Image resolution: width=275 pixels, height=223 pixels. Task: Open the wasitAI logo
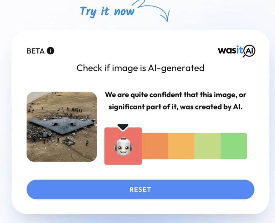click(236, 51)
